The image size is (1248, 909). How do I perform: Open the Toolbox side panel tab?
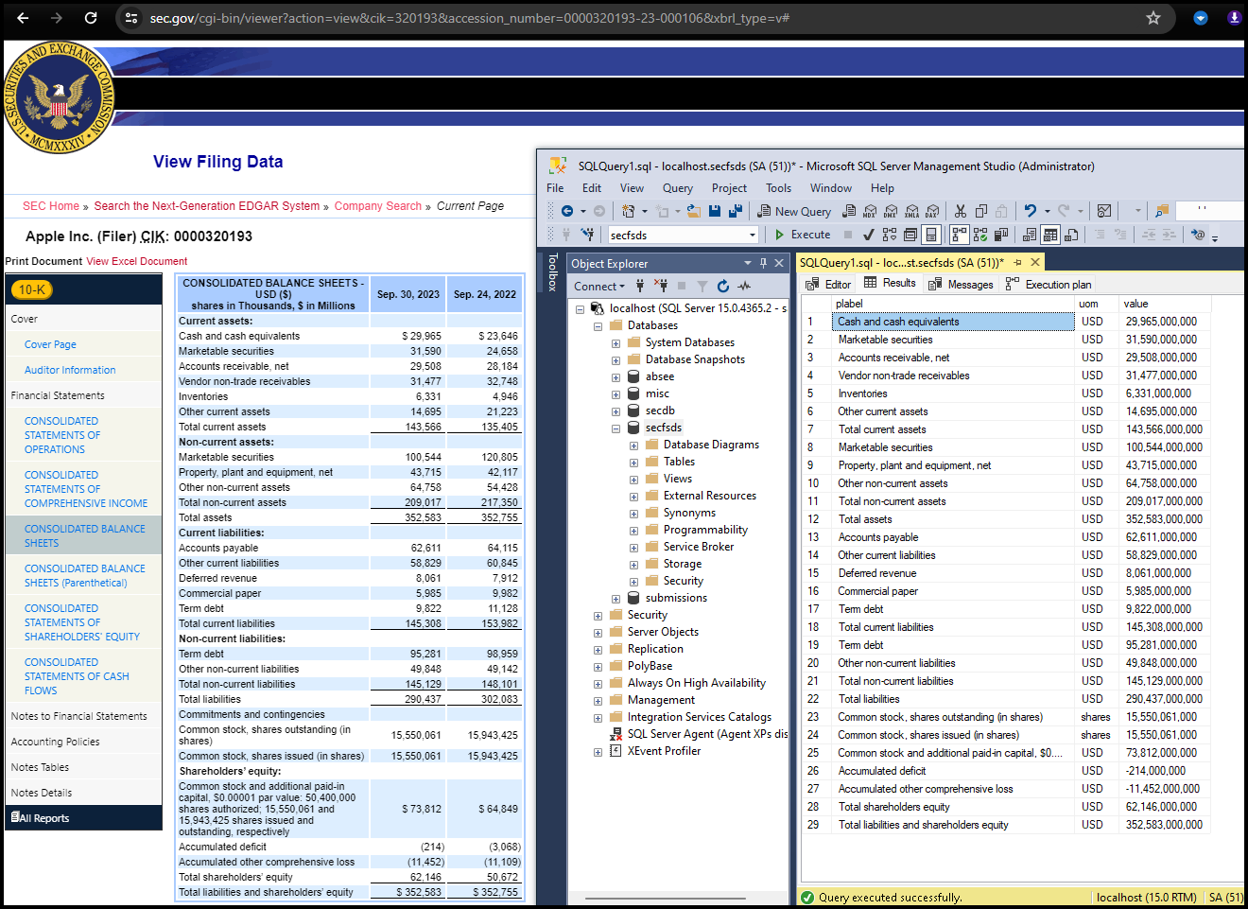[x=553, y=272]
